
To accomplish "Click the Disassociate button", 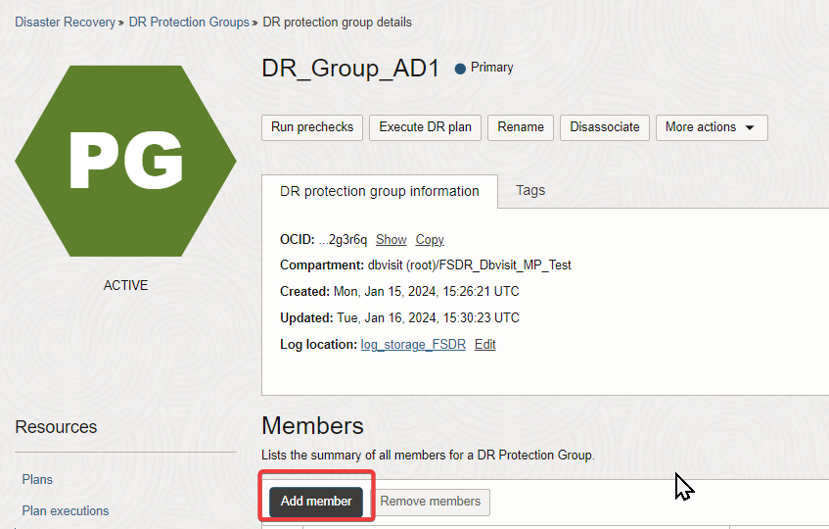I will click(x=604, y=127).
